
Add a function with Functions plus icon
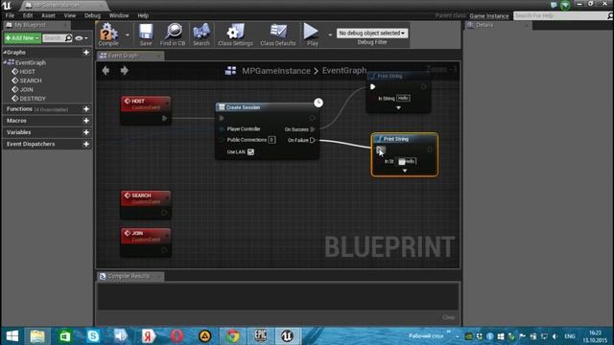(x=86, y=109)
